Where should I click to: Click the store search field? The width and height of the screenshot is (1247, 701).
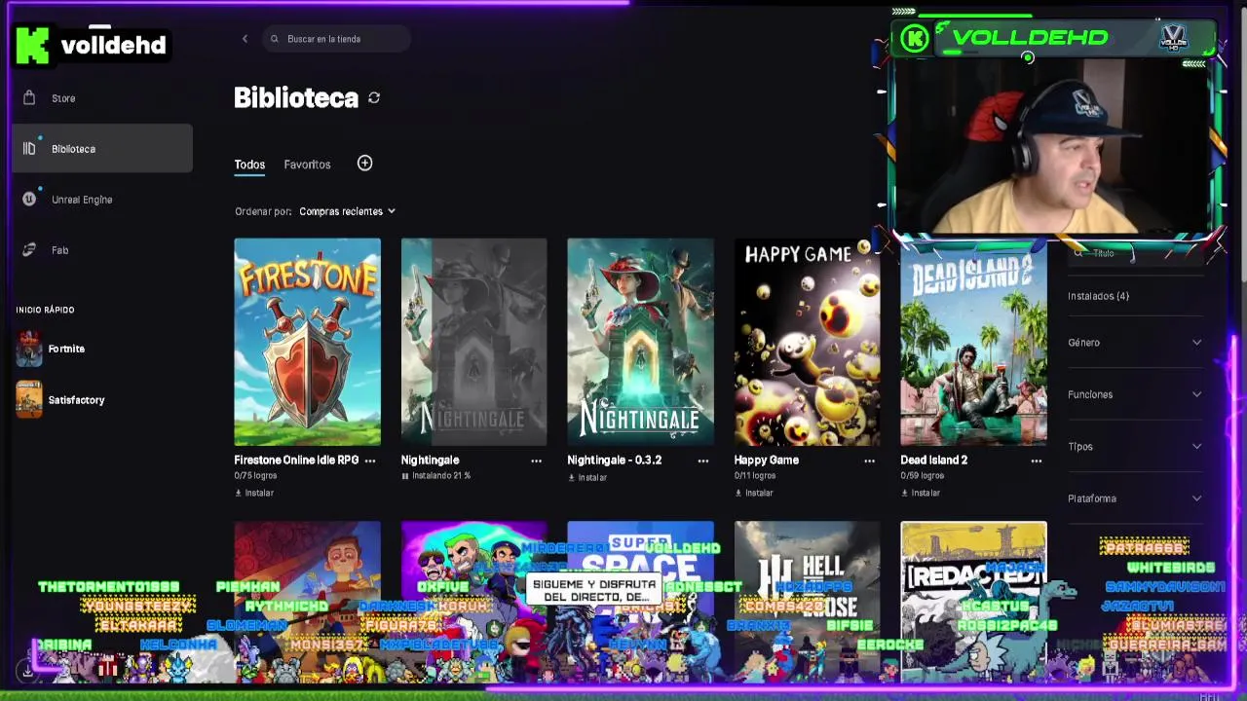[x=336, y=39]
